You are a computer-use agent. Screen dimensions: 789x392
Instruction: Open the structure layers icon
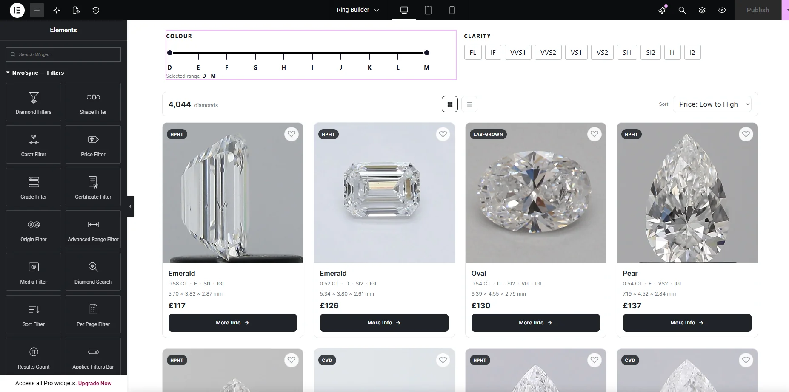pyautogui.click(x=702, y=10)
